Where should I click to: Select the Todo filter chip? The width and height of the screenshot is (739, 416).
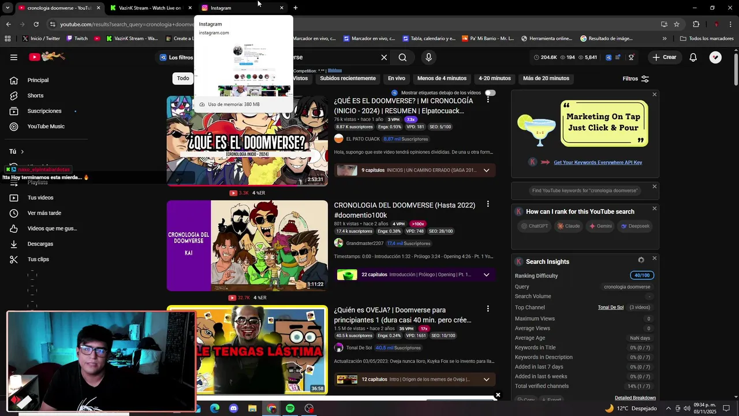click(183, 79)
